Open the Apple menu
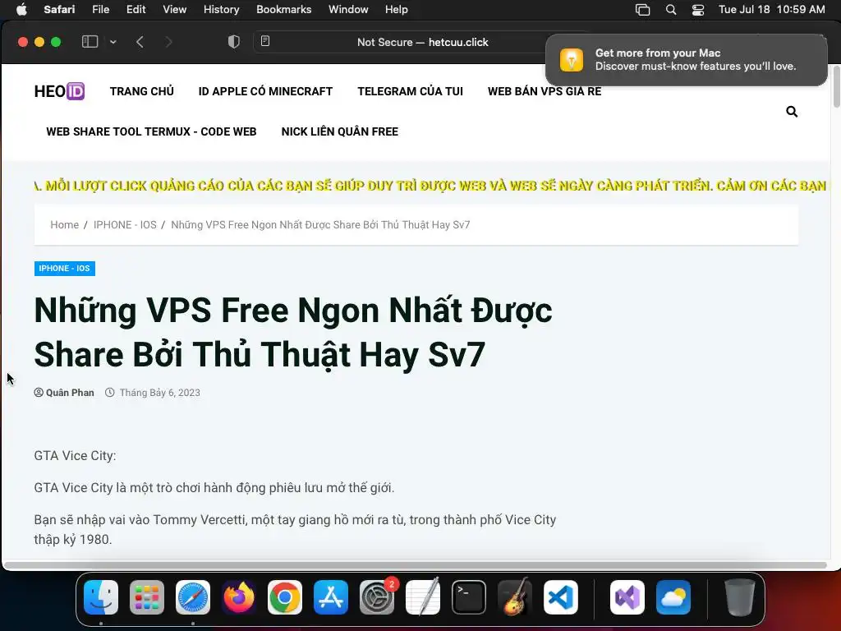Image resolution: width=841 pixels, height=631 pixels. point(21,10)
